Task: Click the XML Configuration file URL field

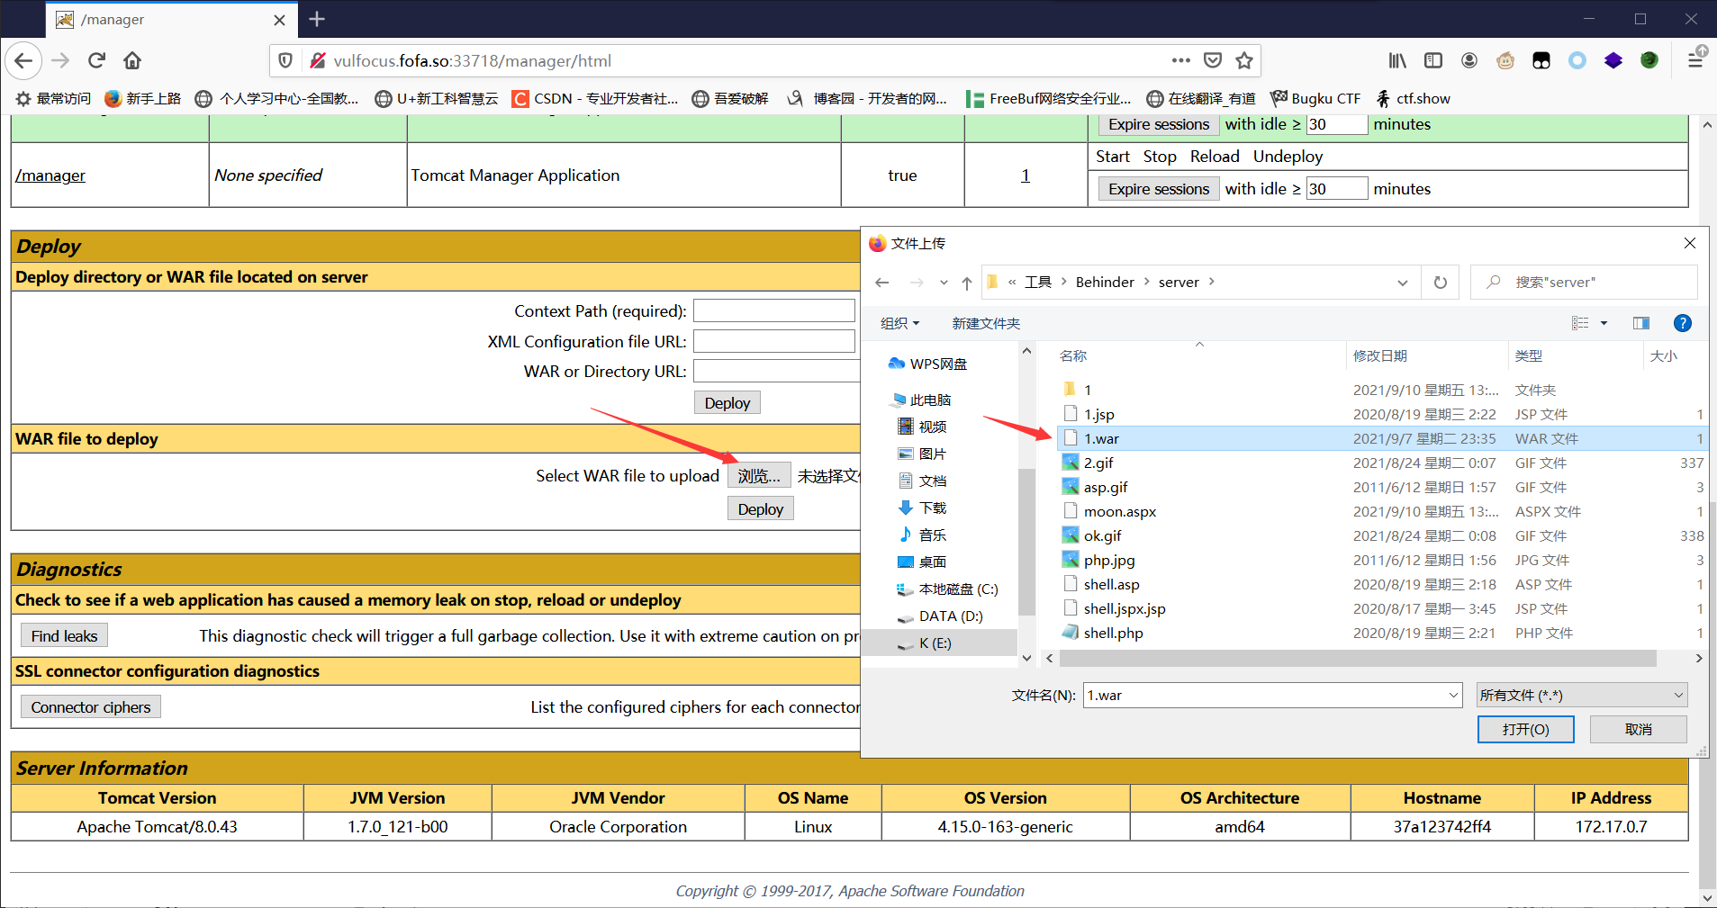Action: pos(773,341)
